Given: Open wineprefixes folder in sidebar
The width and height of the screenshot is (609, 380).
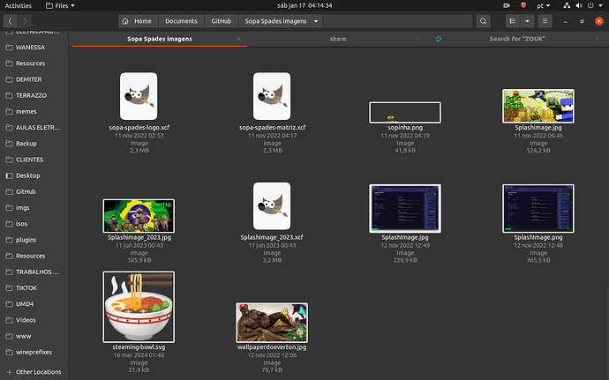Looking at the screenshot, I should 34,352.
